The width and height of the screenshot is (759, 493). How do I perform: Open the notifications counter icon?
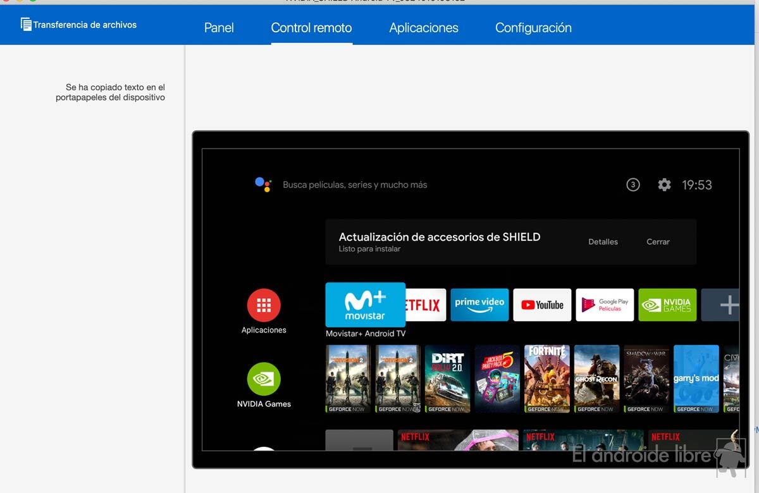(x=632, y=185)
